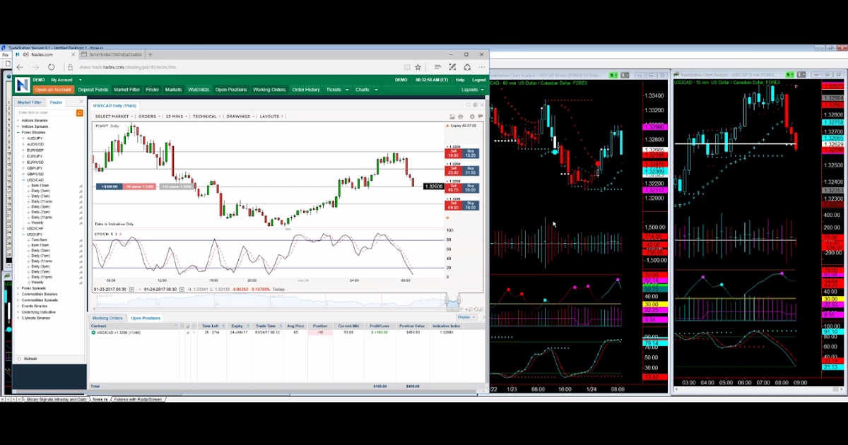The height and width of the screenshot is (445, 848).
Task: Open end date calendar picker
Action: pos(182,290)
